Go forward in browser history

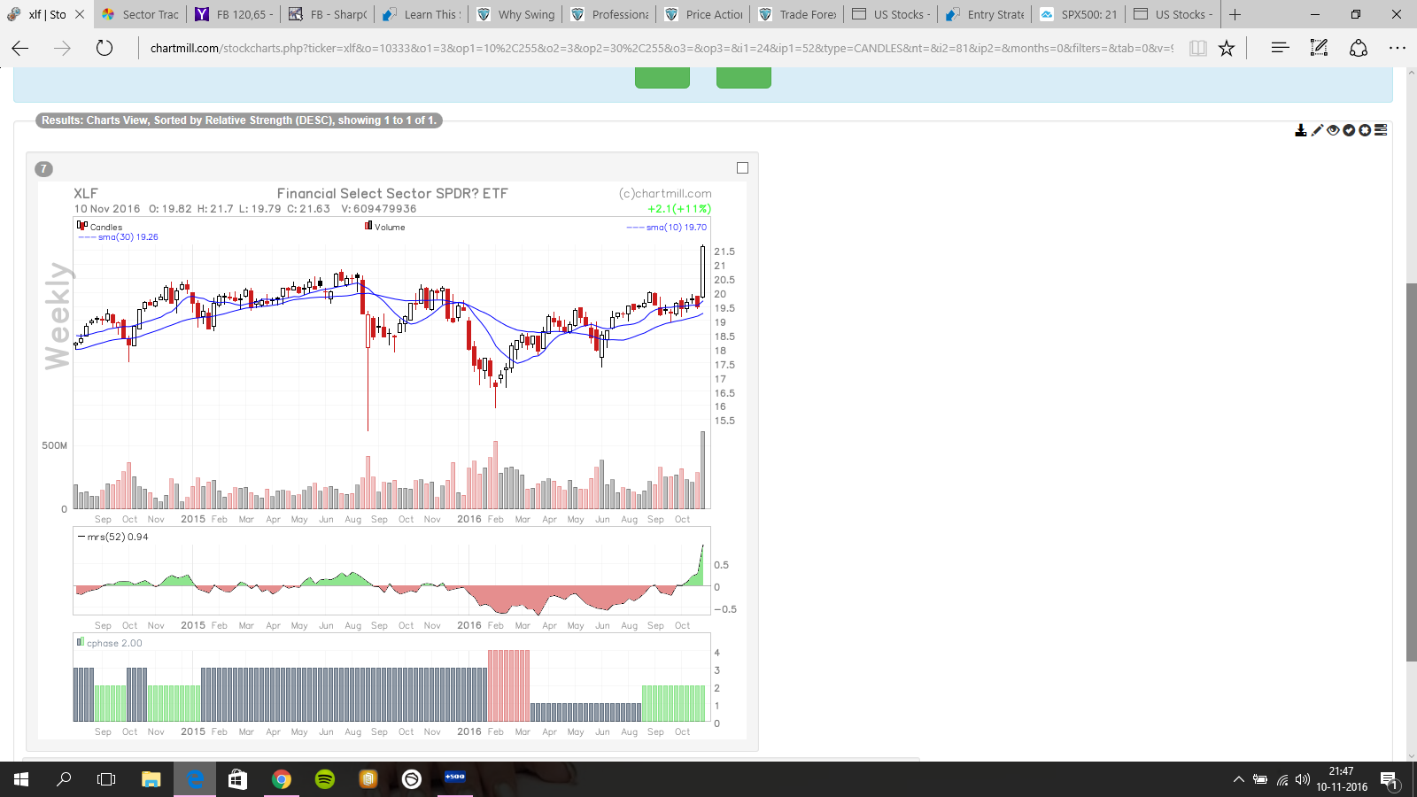[62, 48]
